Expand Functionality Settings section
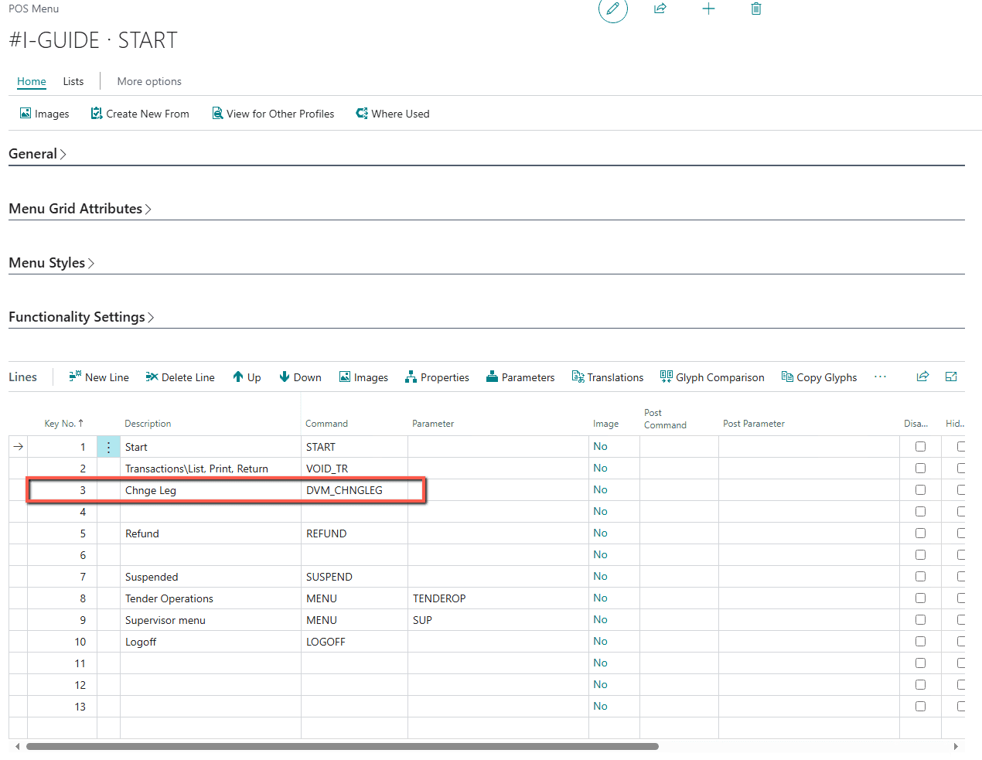The height and width of the screenshot is (760, 982). pos(81,317)
